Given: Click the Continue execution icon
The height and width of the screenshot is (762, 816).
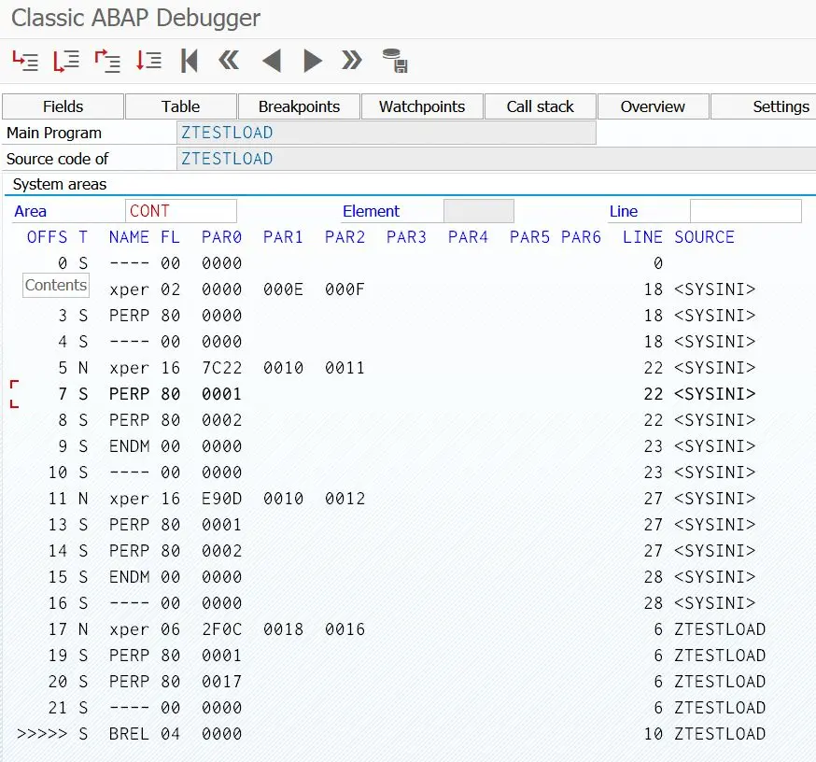Looking at the screenshot, I should 148,61.
